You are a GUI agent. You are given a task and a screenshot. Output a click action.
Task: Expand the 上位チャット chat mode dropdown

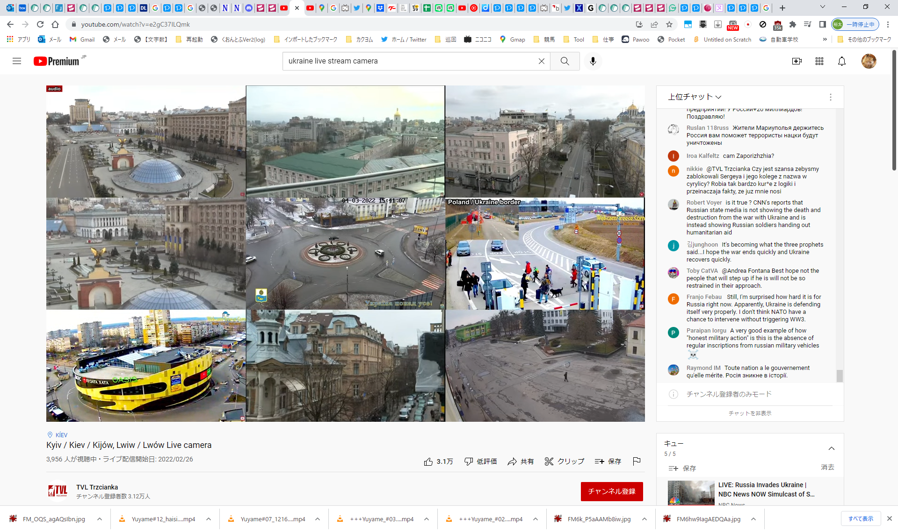pos(695,97)
